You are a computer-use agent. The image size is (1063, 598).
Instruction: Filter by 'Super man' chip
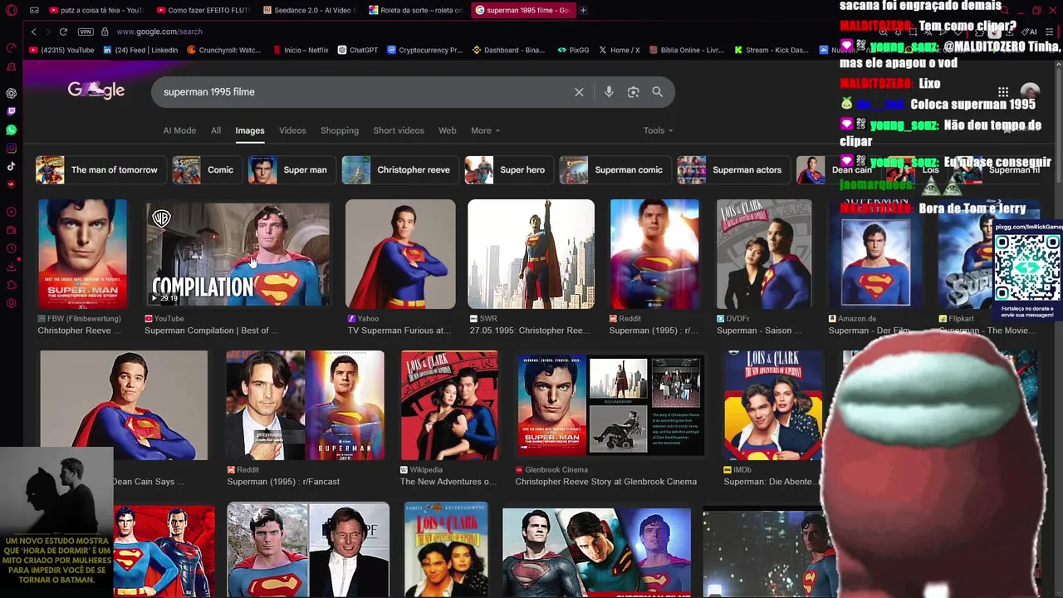(291, 169)
